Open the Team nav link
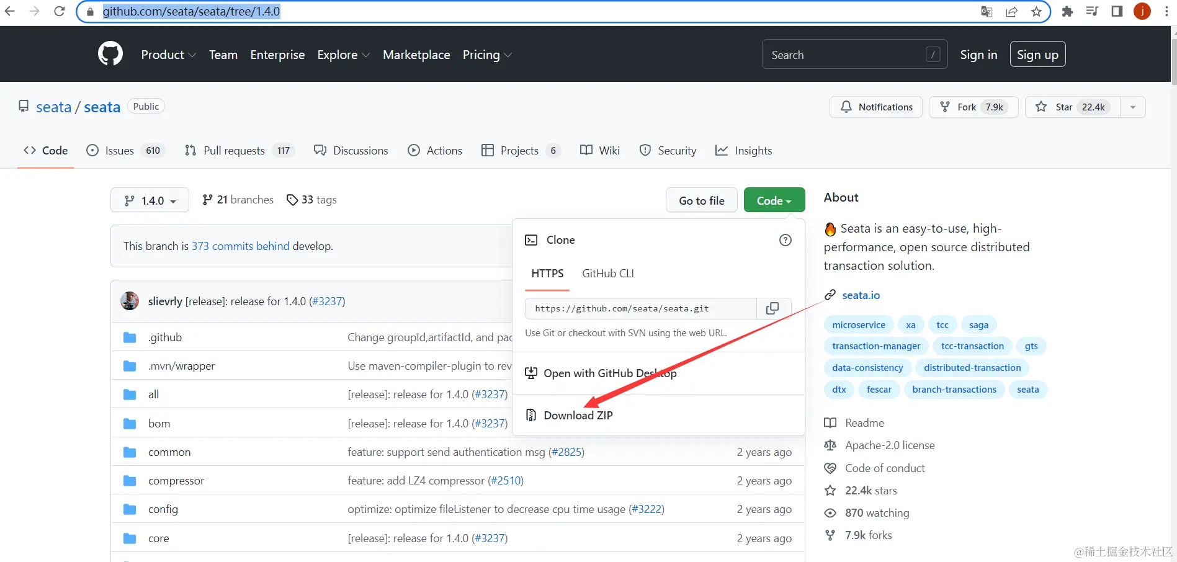This screenshot has width=1177, height=562. [x=223, y=55]
